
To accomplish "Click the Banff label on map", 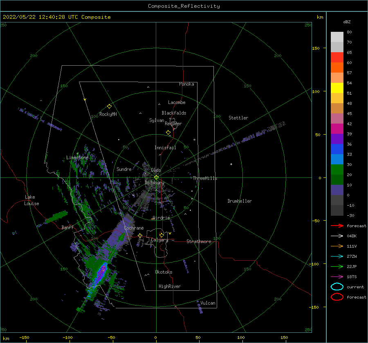I will point(67,227).
